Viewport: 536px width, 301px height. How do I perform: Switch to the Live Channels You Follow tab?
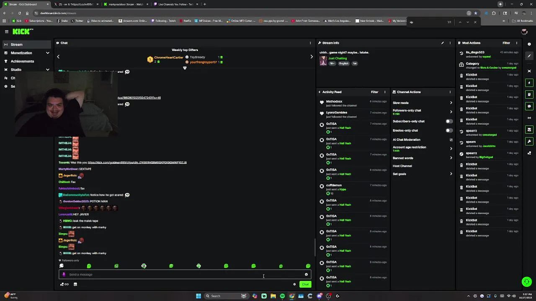coord(175,4)
